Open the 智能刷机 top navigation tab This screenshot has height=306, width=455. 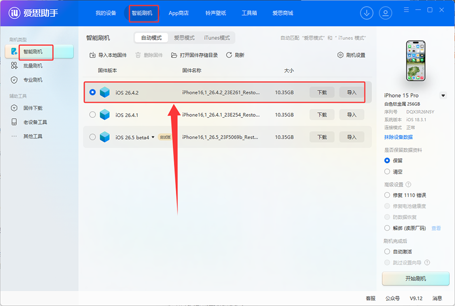tap(142, 13)
